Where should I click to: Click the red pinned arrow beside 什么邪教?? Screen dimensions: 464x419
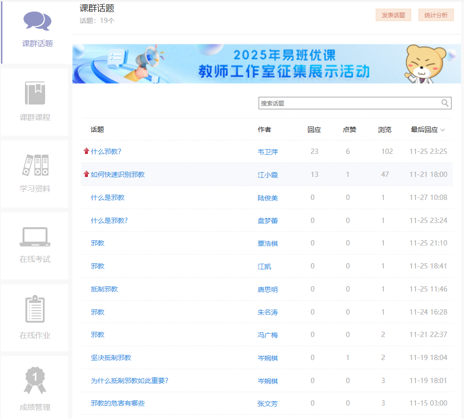[86, 151]
